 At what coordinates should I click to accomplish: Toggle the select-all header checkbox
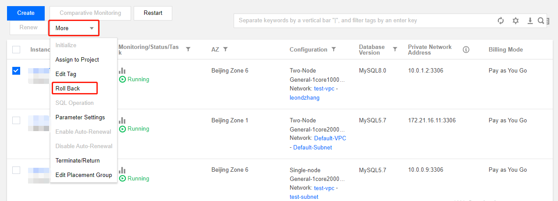16,50
